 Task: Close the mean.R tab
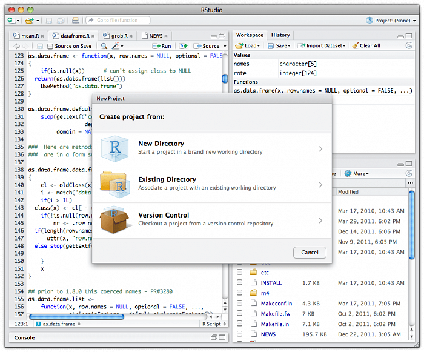42,36
